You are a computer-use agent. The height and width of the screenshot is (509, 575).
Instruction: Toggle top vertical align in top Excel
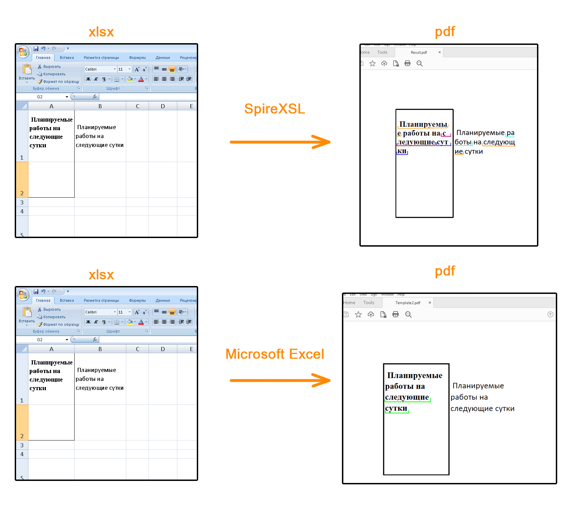[156, 69]
